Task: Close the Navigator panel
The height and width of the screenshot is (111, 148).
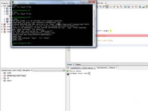Action: (x=32, y=70)
